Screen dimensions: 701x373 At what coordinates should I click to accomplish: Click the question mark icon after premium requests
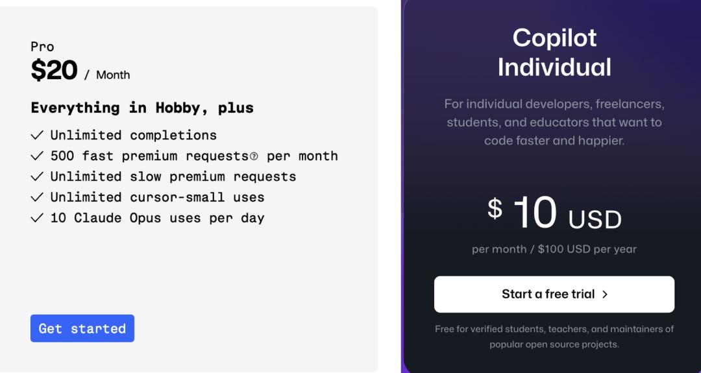(x=254, y=156)
